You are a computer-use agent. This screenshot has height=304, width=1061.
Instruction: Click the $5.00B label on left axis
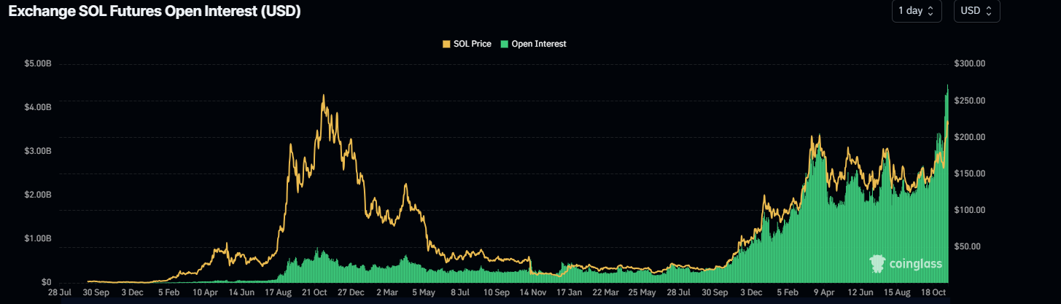[x=37, y=64]
